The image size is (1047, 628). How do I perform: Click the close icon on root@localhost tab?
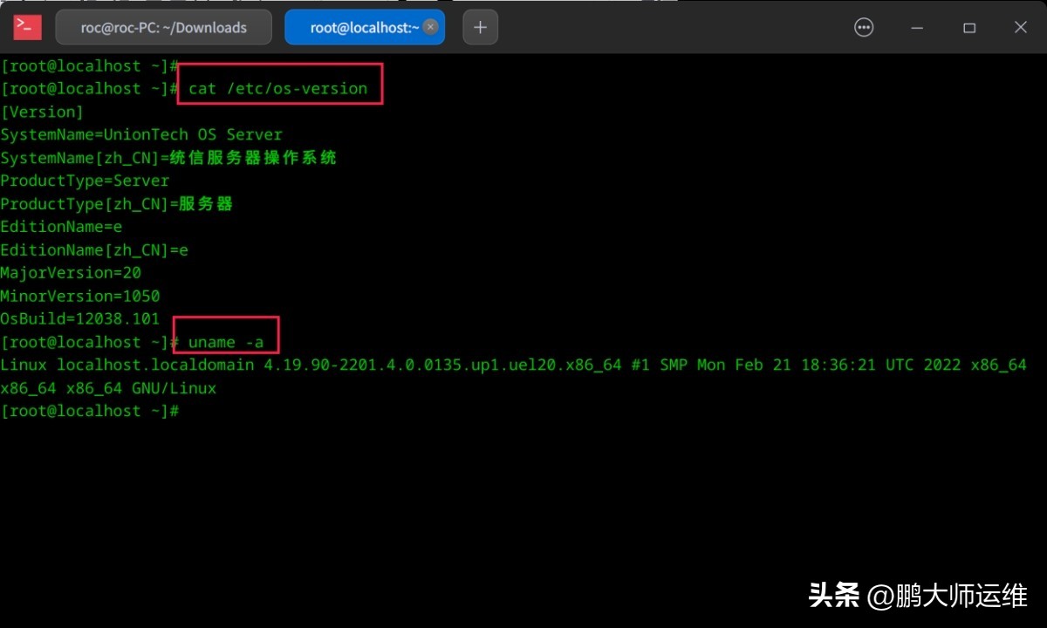430,27
